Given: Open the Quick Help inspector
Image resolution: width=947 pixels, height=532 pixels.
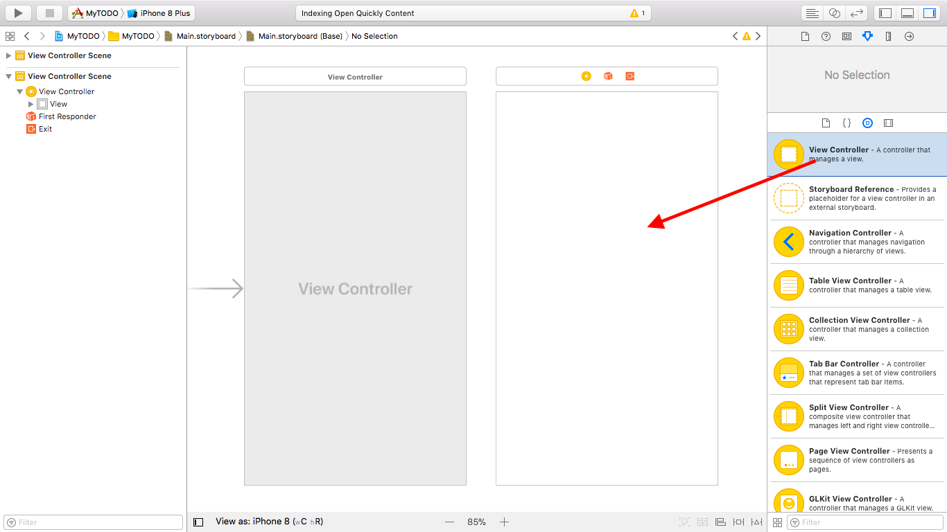Looking at the screenshot, I should [x=826, y=36].
